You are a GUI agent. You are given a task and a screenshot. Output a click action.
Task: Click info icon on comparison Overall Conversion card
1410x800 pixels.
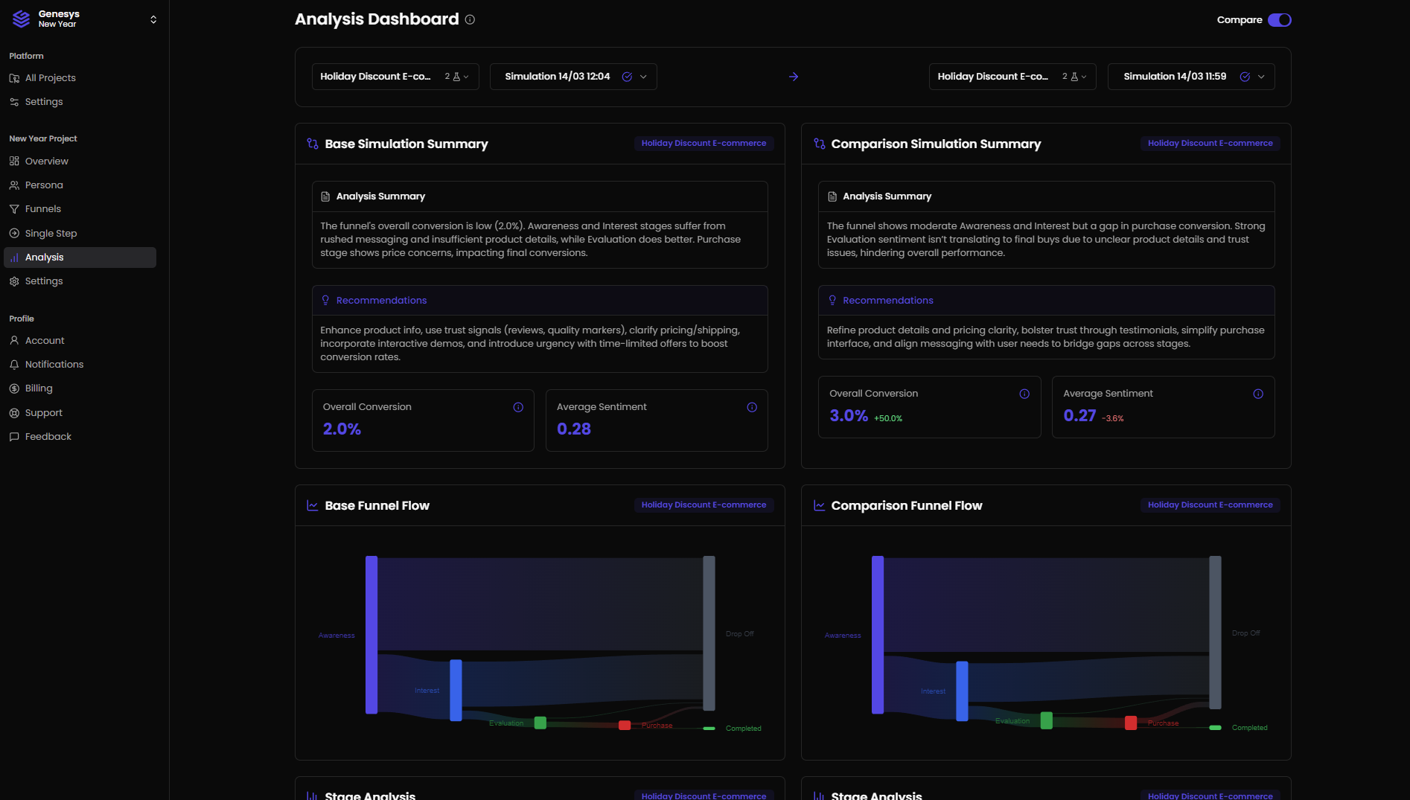click(x=1024, y=394)
